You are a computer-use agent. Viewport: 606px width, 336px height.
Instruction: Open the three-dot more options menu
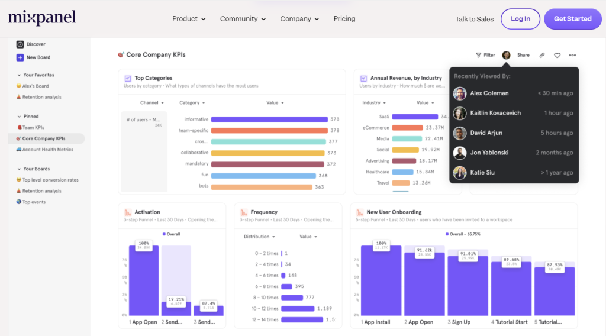coord(572,55)
